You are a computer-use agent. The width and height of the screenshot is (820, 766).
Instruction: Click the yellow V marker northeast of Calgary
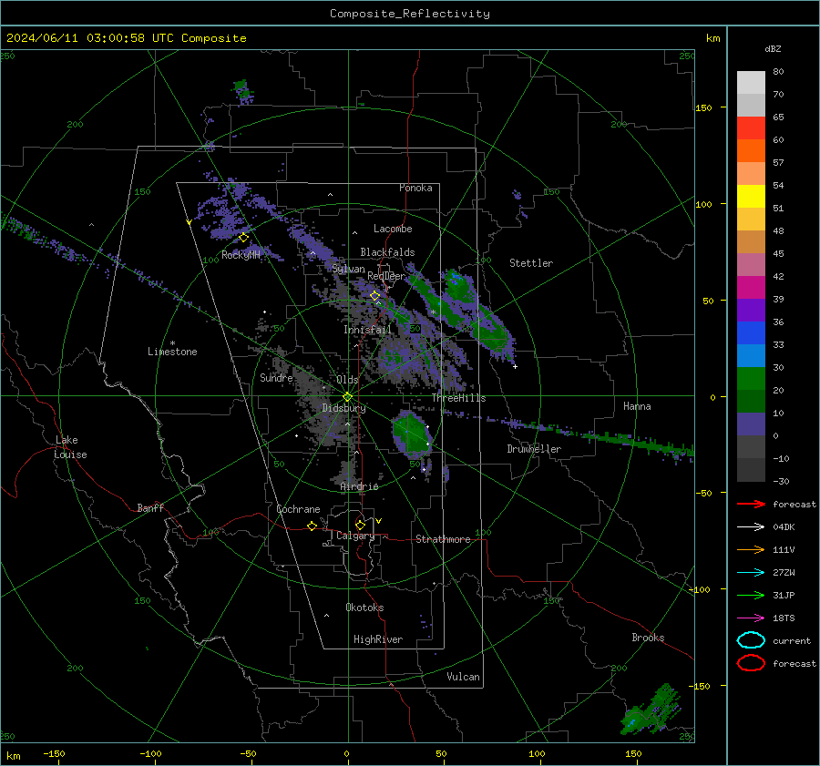click(379, 521)
